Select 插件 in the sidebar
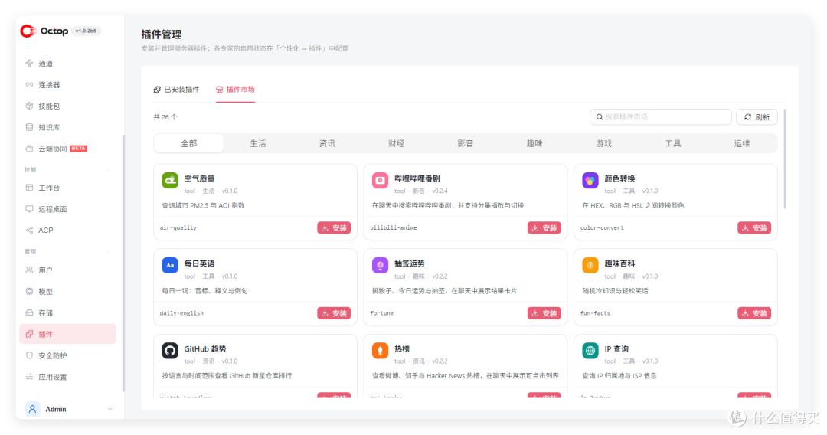 click(67, 334)
